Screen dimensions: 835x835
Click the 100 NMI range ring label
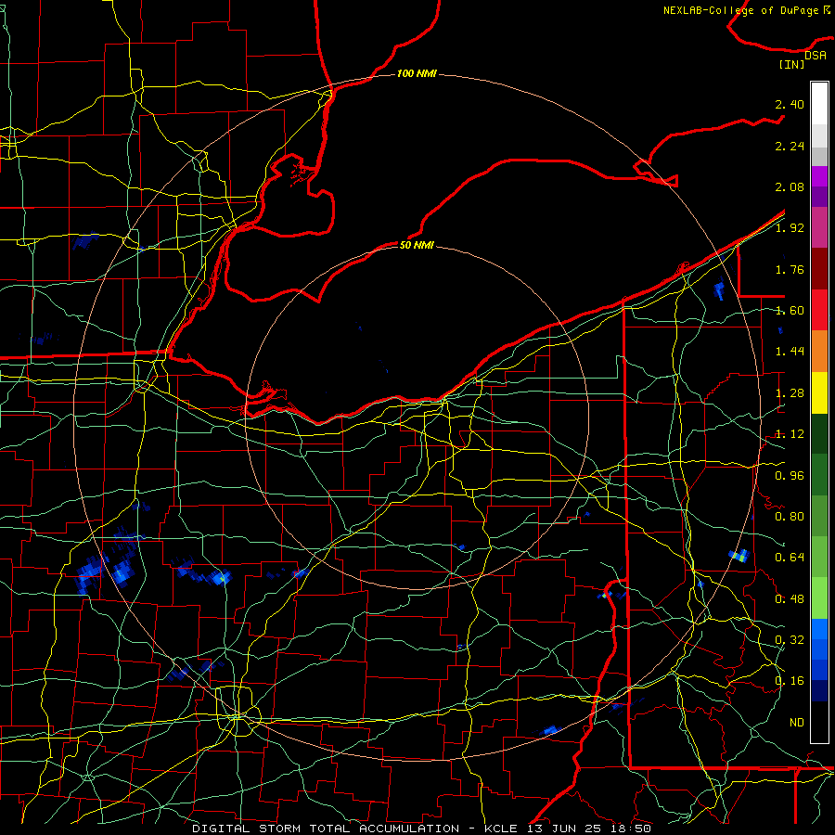coord(417,73)
